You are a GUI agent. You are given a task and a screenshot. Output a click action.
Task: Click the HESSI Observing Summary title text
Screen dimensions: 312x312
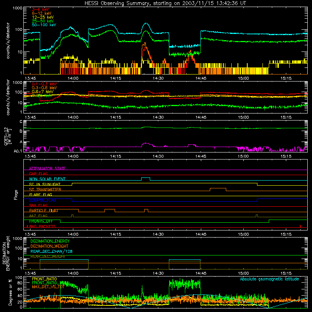pos(165,3)
